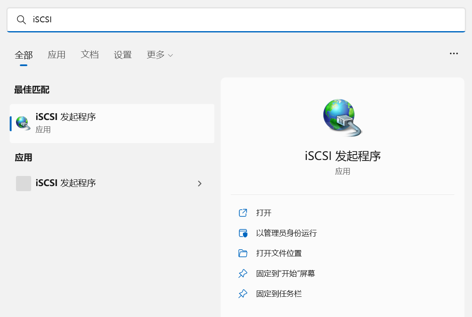
Task: Switch to the 设置 tab
Action: coord(123,55)
